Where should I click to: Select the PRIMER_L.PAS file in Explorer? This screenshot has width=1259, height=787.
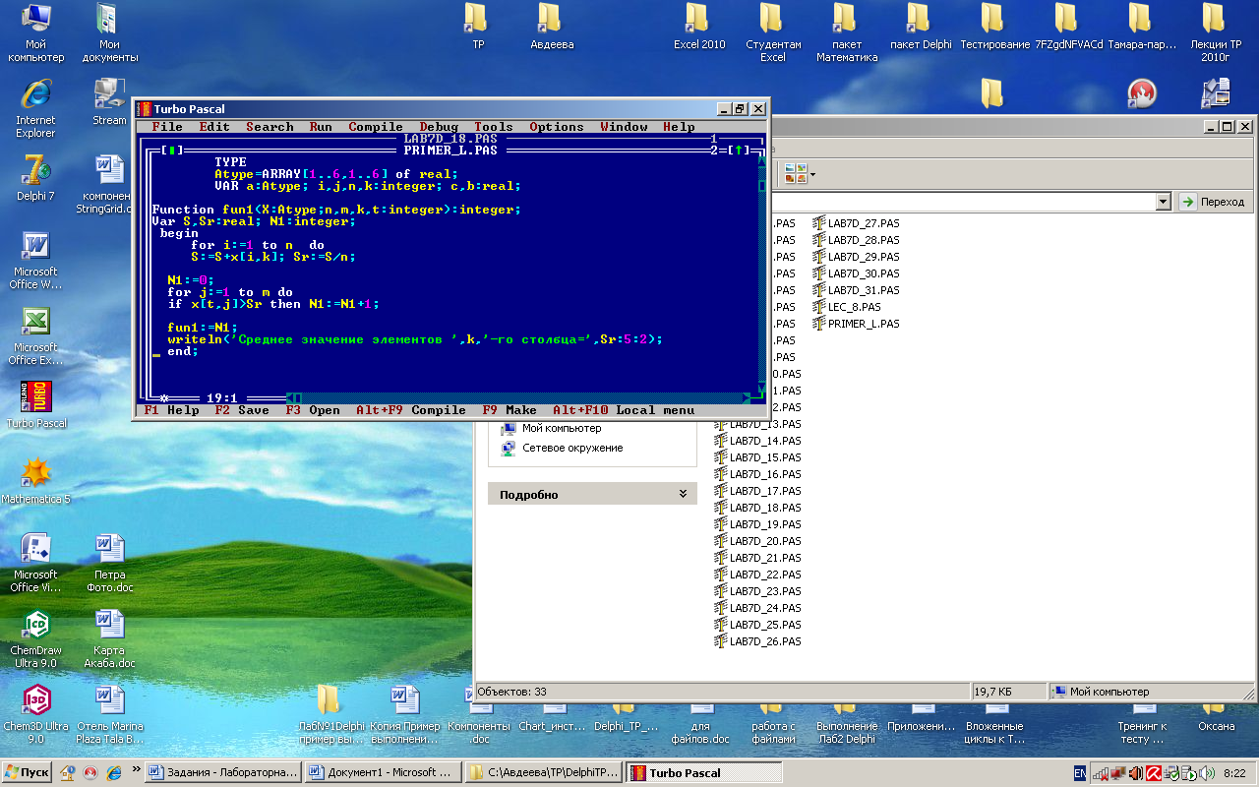pyautogui.click(x=856, y=324)
